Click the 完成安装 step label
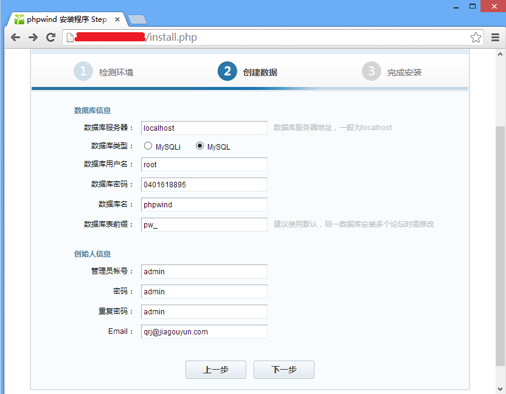The image size is (506, 394). click(404, 72)
